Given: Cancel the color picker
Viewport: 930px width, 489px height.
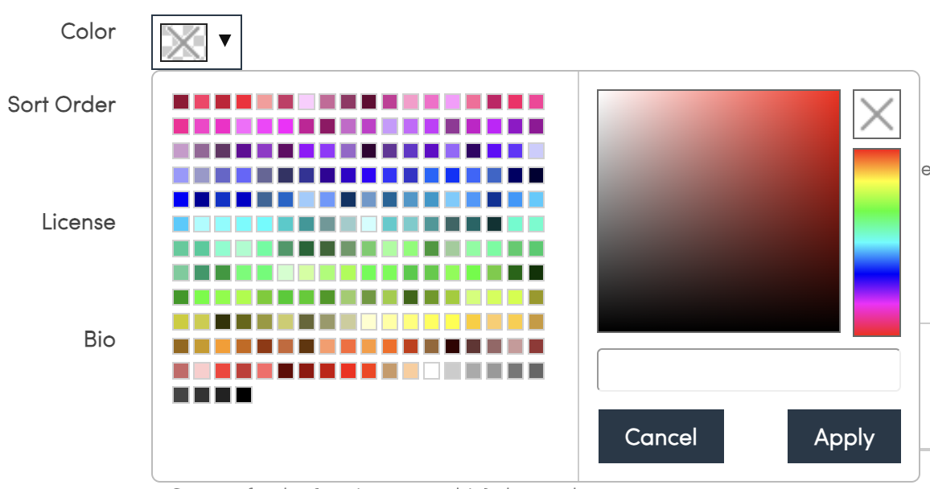Looking at the screenshot, I should (660, 436).
